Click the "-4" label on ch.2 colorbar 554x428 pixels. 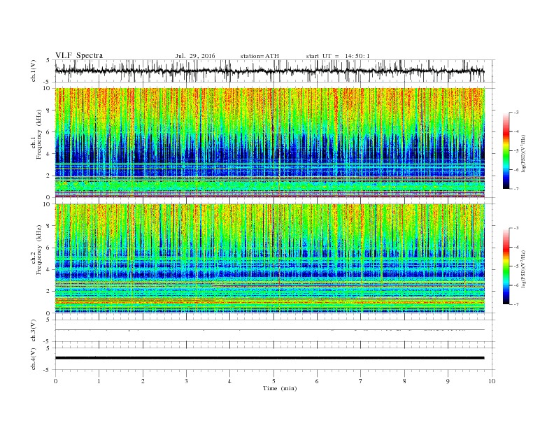[516, 247]
